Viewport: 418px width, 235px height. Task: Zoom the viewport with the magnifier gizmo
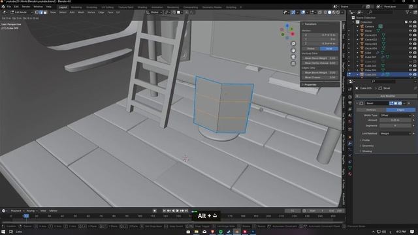coord(293,44)
